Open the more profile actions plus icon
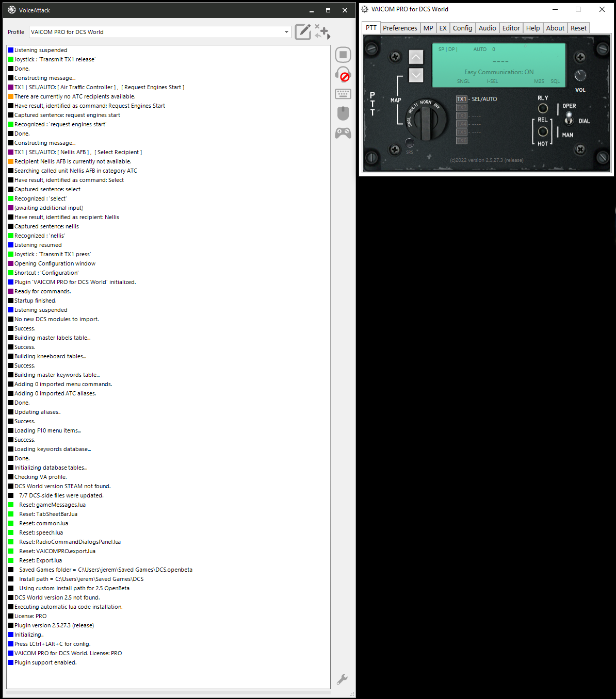 (322, 31)
